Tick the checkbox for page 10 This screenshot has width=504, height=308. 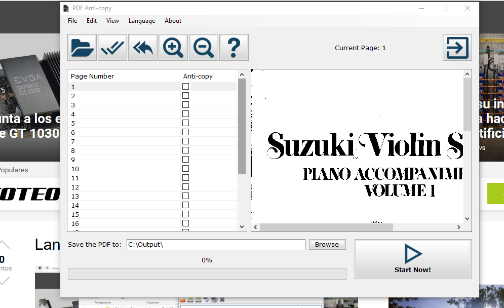pyautogui.click(x=185, y=169)
